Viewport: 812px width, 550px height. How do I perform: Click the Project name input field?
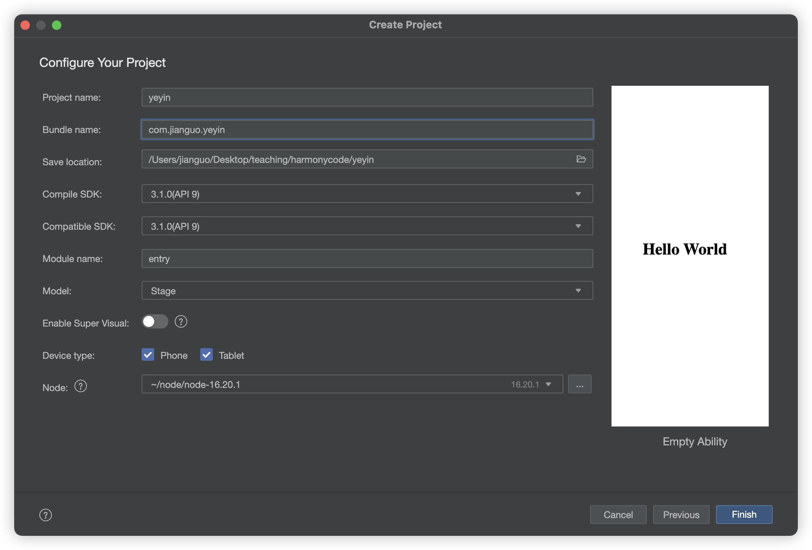[x=366, y=96]
